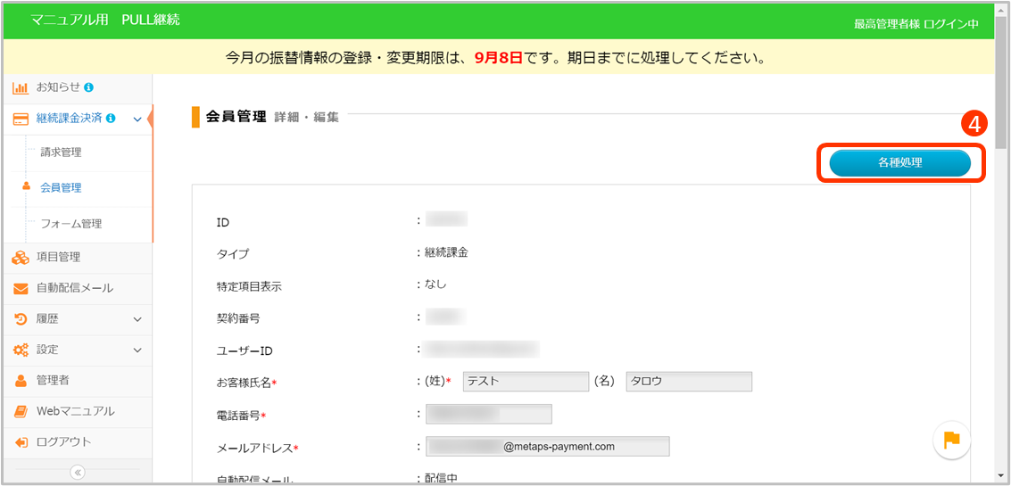Image resolution: width=1011 pixels, height=486 pixels.
Task: Click the orange flag floating button
Action: click(951, 439)
